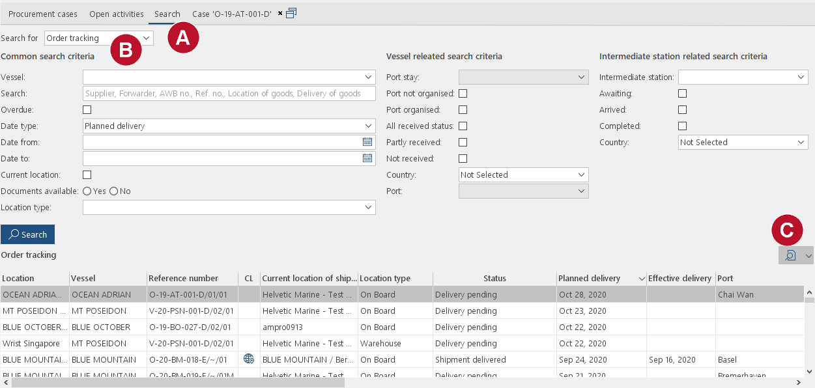Click the globe icon in the BLUE MOUNTAIN row
The height and width of the screenshot is (388, 815).
pos(249,359)
